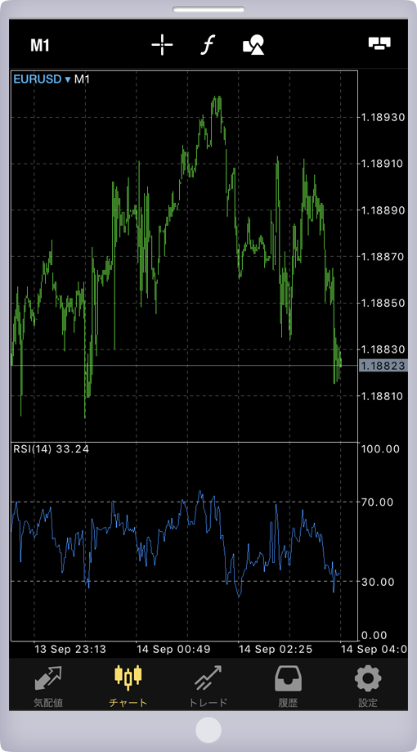Open the indicators function icon
Screen dimensions: 417x752
pyautogui.click(x=207, y=45)
